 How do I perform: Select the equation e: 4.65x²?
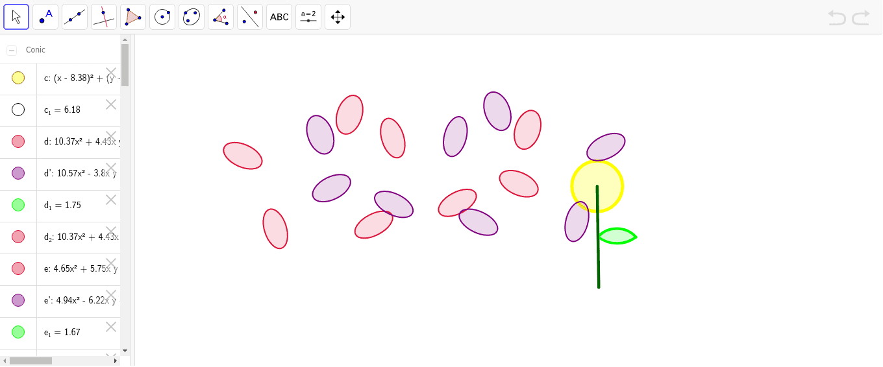pos(81,269)
